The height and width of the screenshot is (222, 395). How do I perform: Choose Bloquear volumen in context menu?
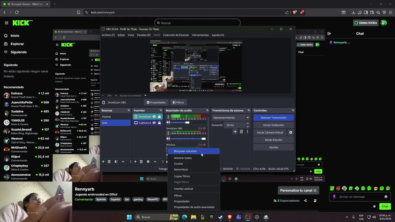point(194,151)
